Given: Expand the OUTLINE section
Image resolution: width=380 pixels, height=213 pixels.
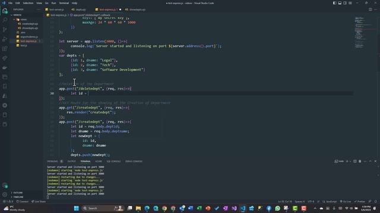Looking at the screenshot, I should pyautogui.click(x=17, y=193).
